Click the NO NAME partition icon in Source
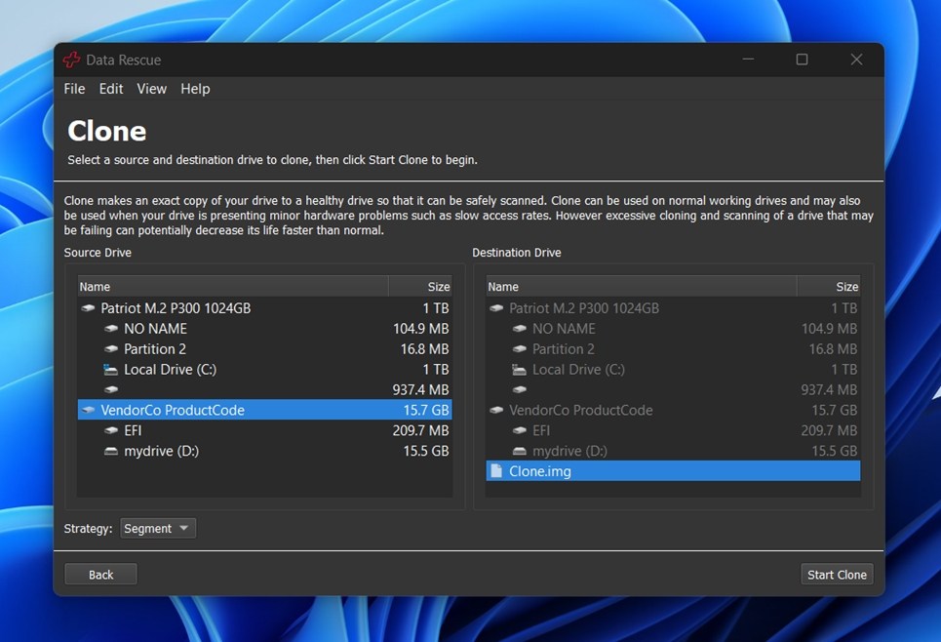Screen dimensions: 941x642 (x=111, y=329)
